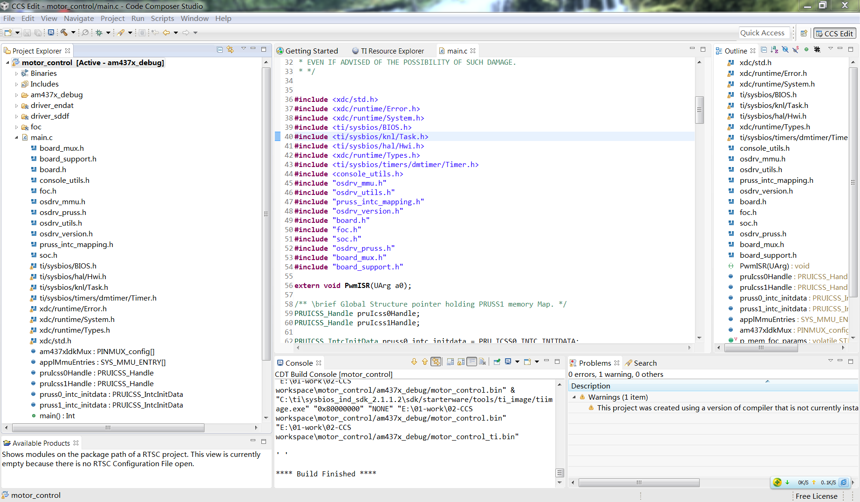Click the New project toolbar icon
860x502 pixels.
(x=8, y=33)
